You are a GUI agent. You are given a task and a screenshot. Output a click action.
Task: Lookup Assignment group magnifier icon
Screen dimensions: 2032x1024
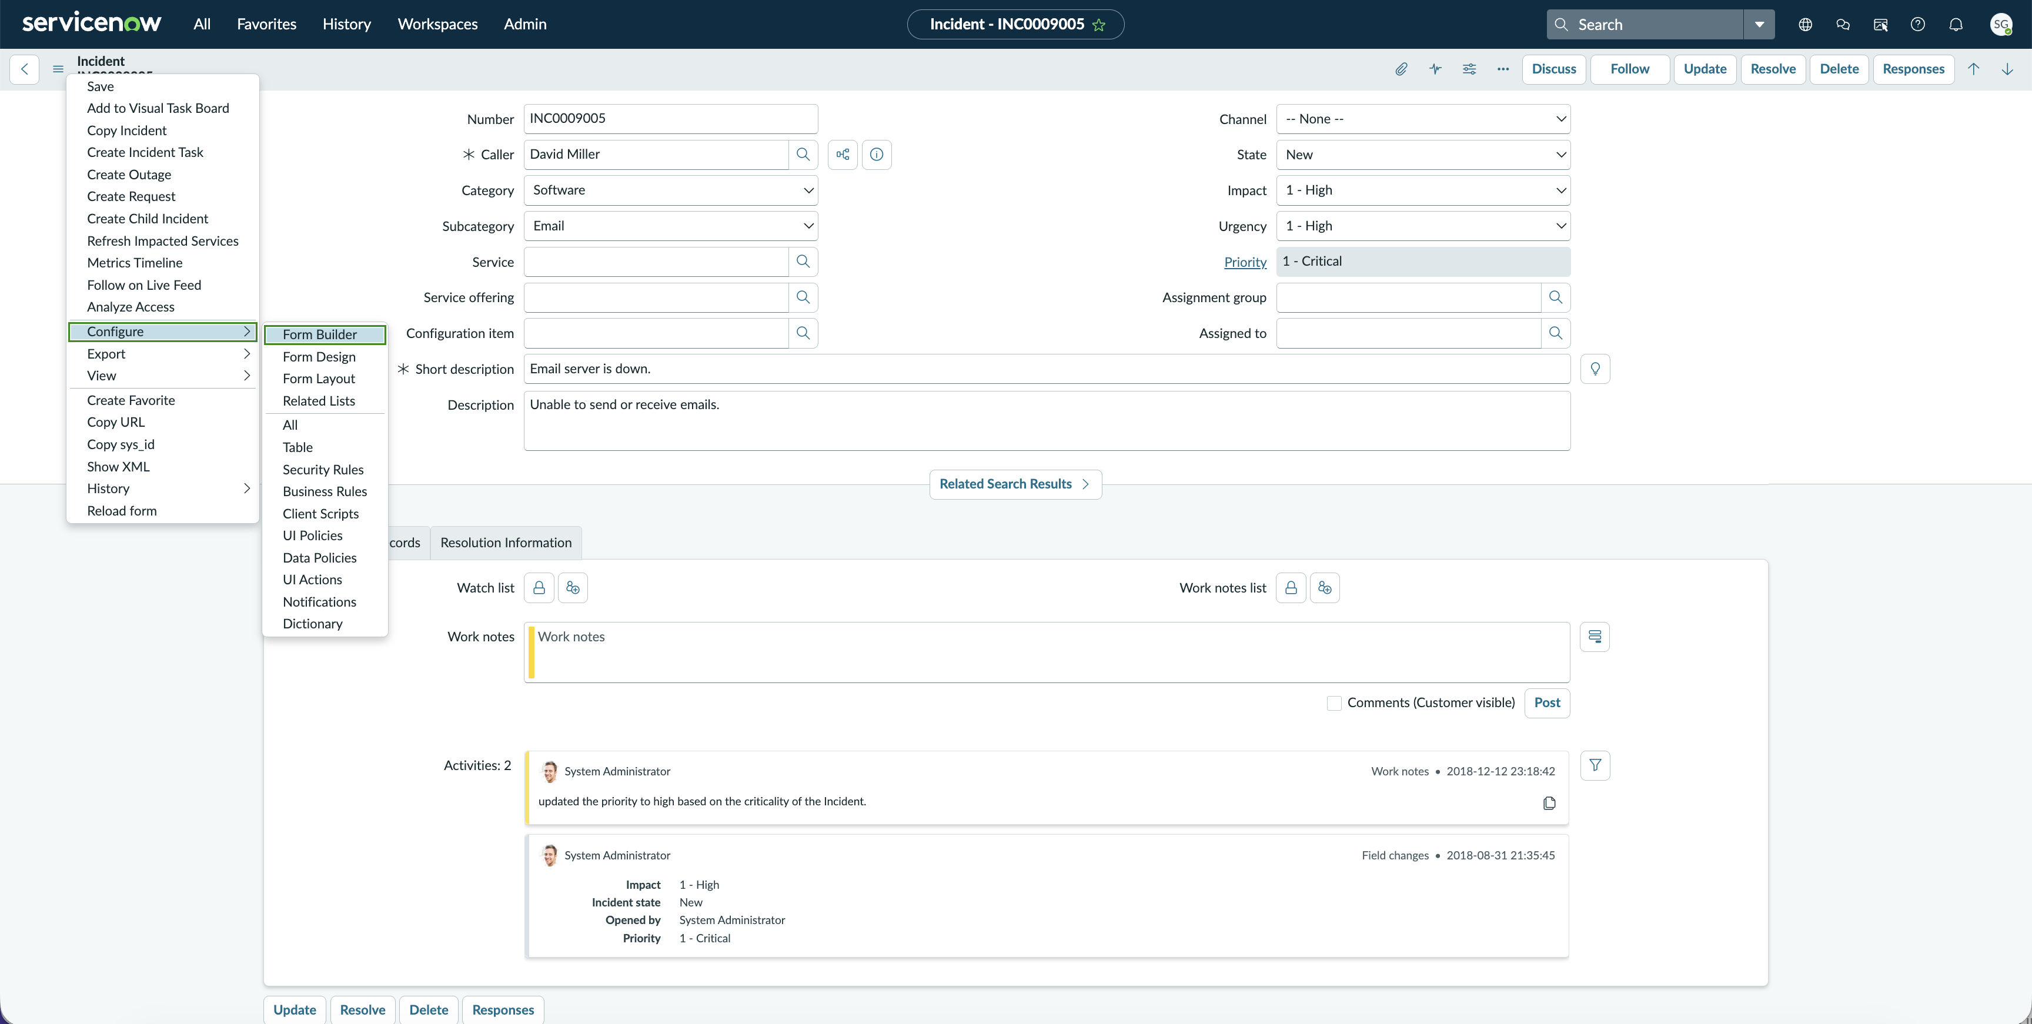1556,297
